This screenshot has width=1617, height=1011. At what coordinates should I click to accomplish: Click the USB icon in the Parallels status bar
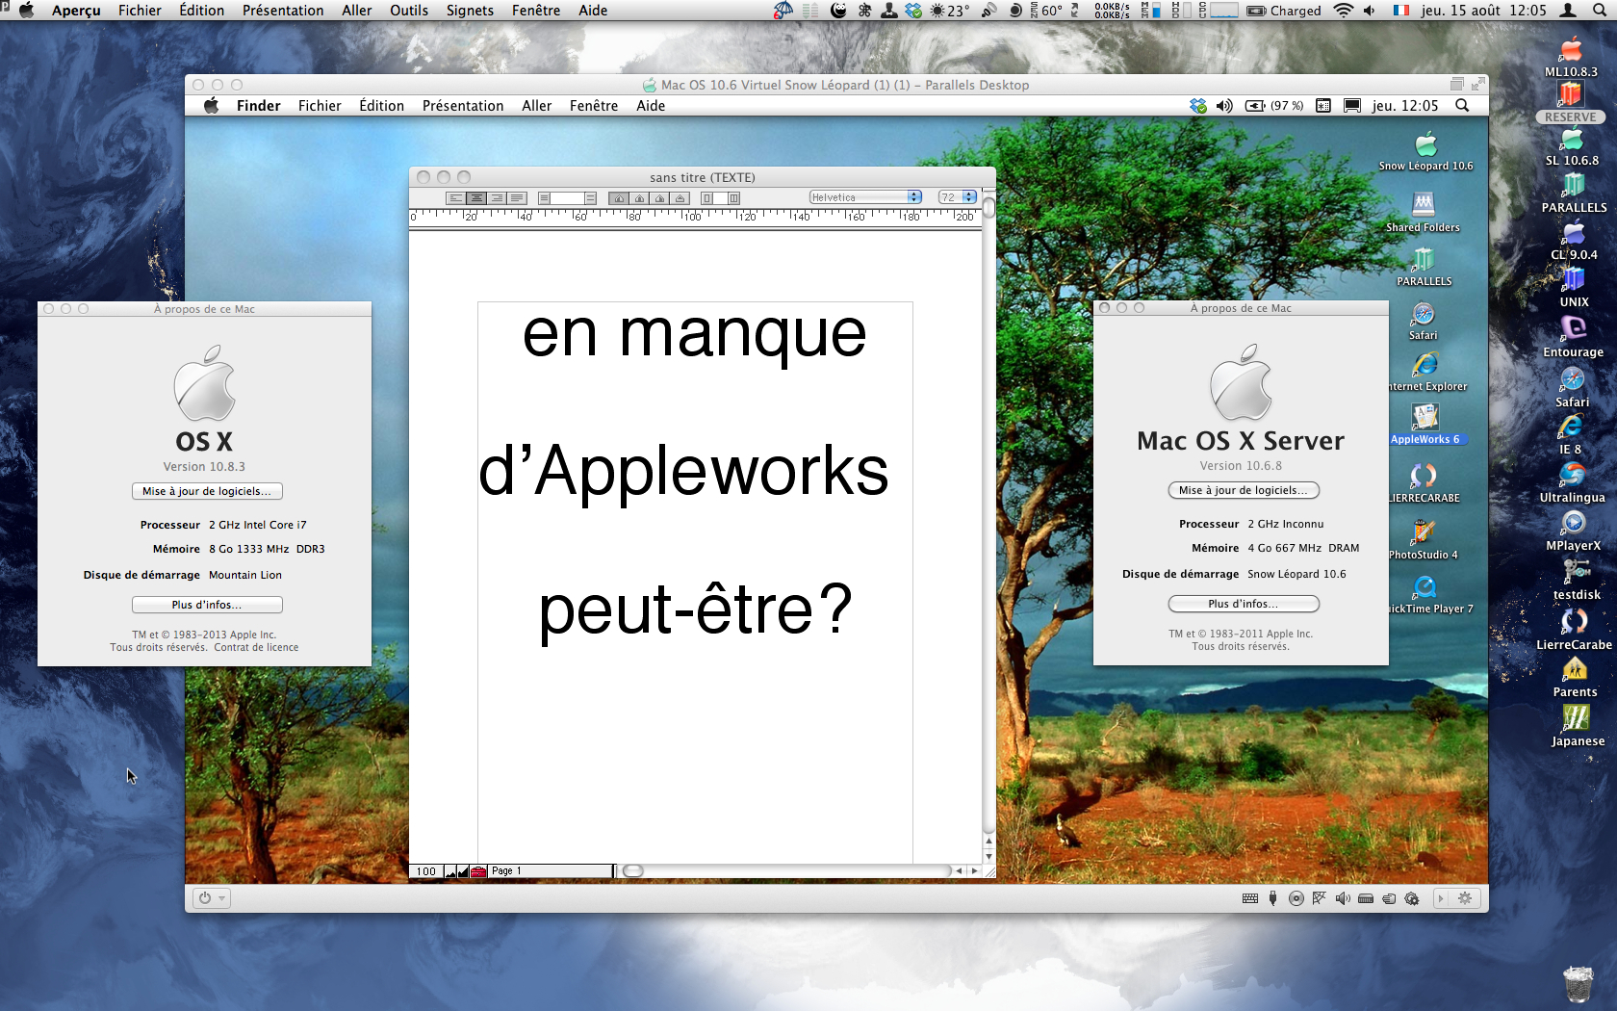(1272, 898)
